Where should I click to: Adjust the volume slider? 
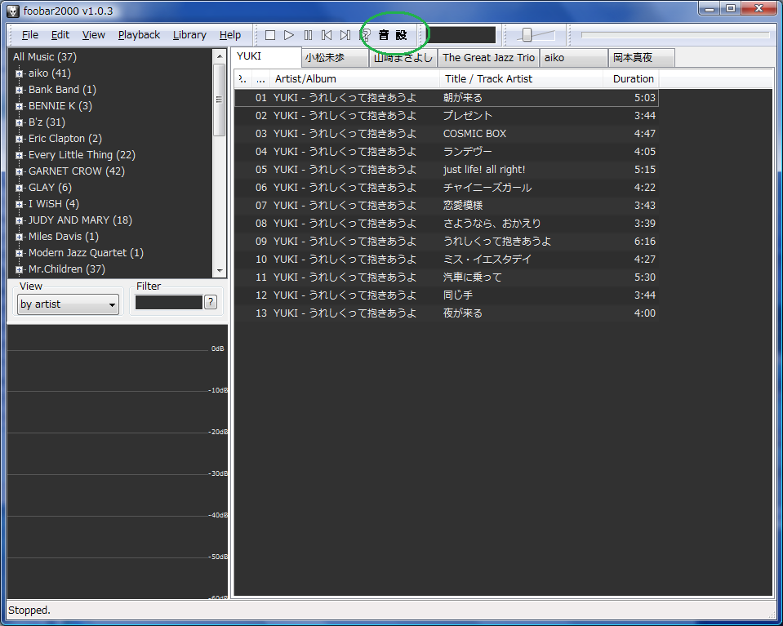(527, 35)
